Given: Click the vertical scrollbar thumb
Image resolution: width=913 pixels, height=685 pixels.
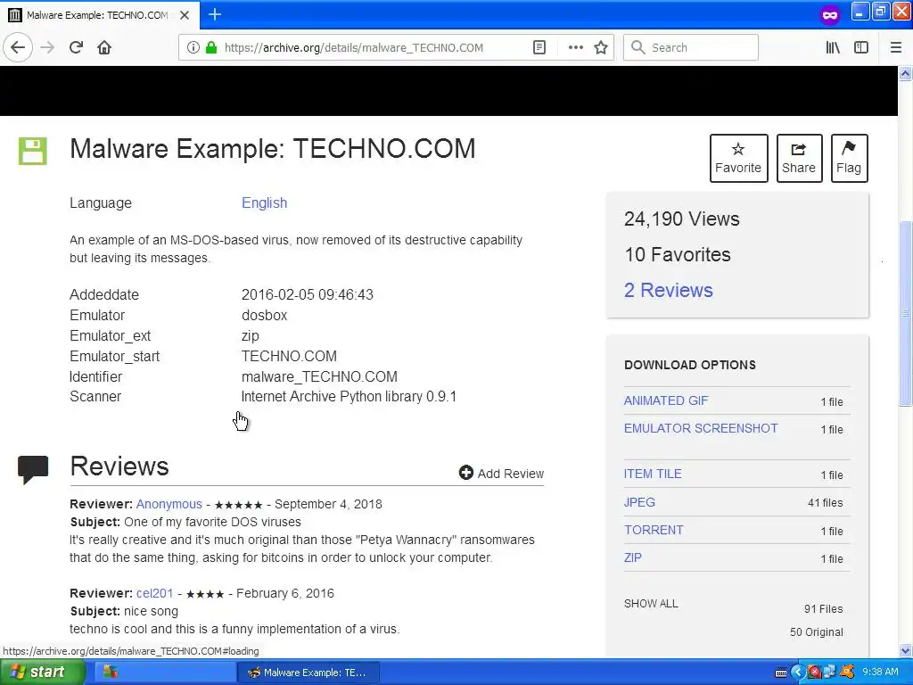Looking at the screenshot, I should click(x=906, y=313).
